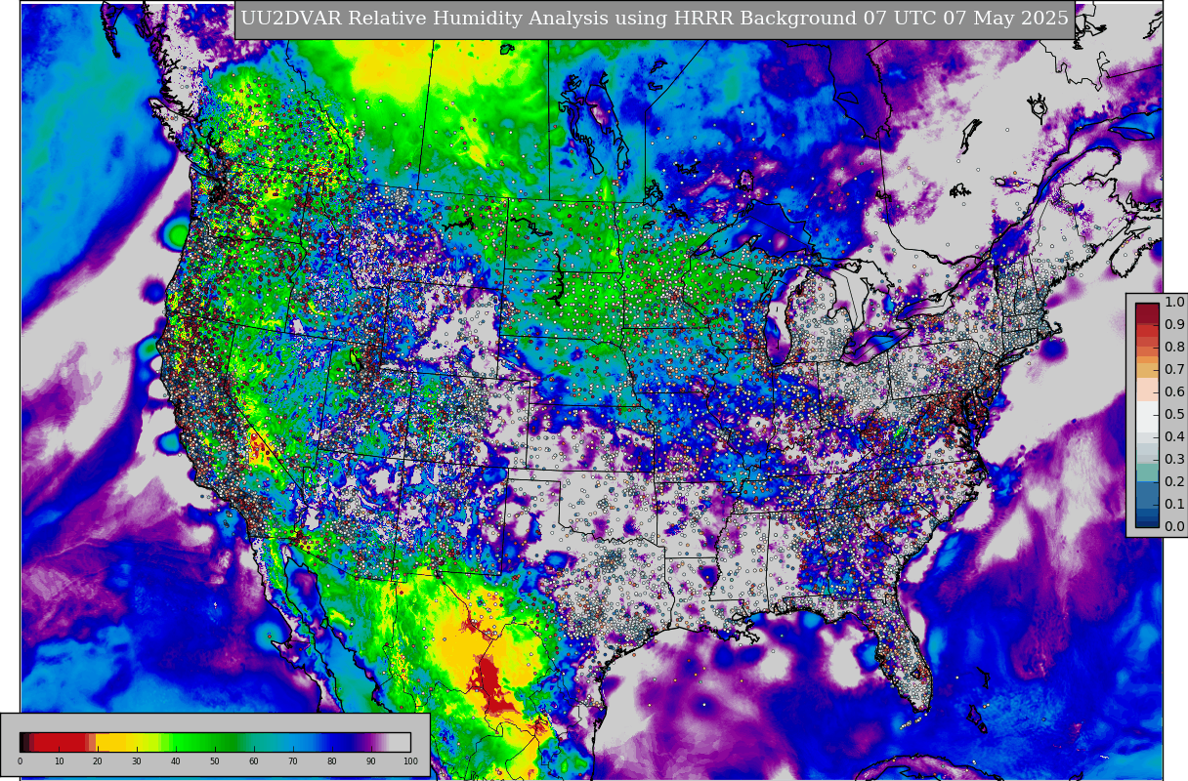Click the '40' label on bottom humidity colorbar
This screenshot has height=781, width=1188.
[x=176, y=761]
